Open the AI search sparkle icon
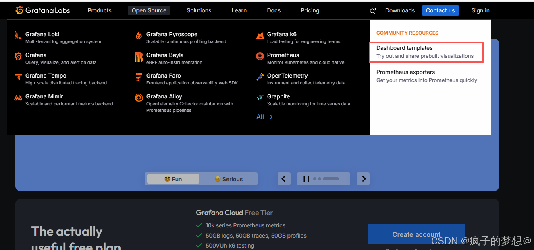This screenshot has width=534, height=250. [373, 10]
